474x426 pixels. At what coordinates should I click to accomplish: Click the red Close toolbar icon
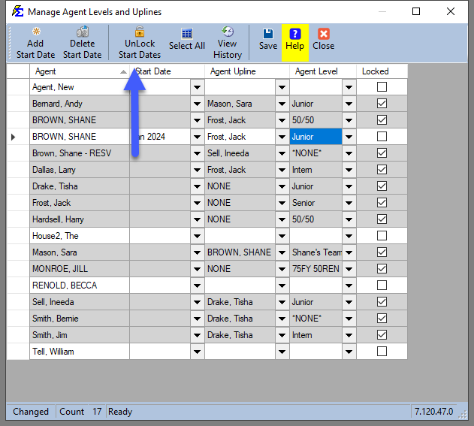323,34
